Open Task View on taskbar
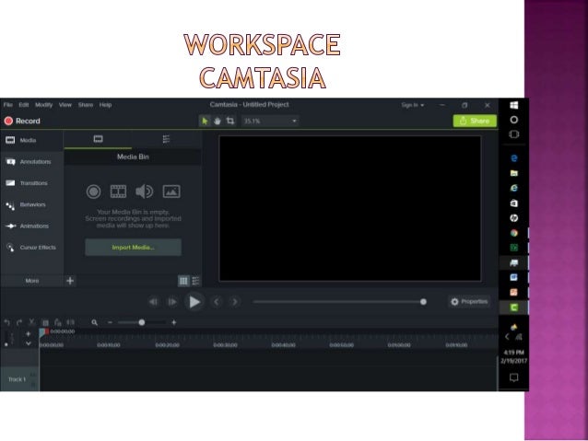Image resolution: width=588 pixels, height=441 pixels. coord(514,134)
